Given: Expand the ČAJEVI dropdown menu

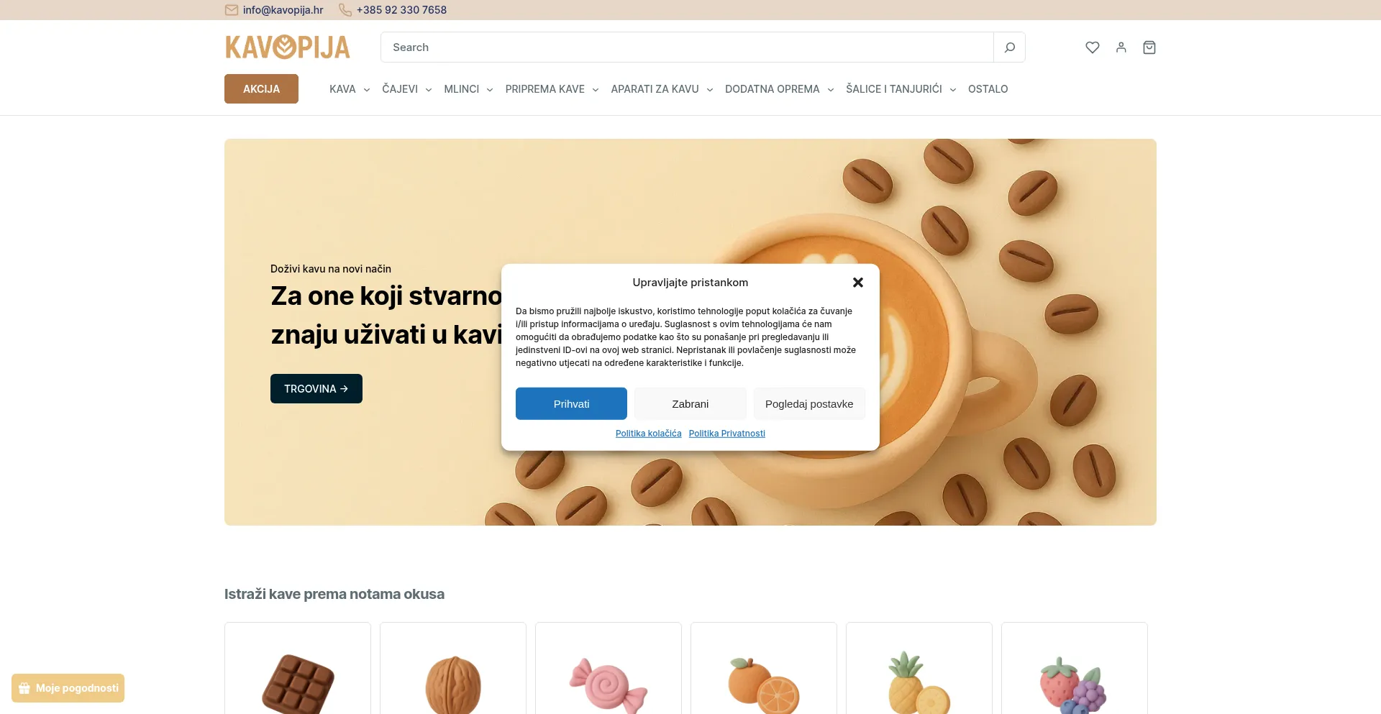Looking at the screenshot, I should tap(407, 89).
